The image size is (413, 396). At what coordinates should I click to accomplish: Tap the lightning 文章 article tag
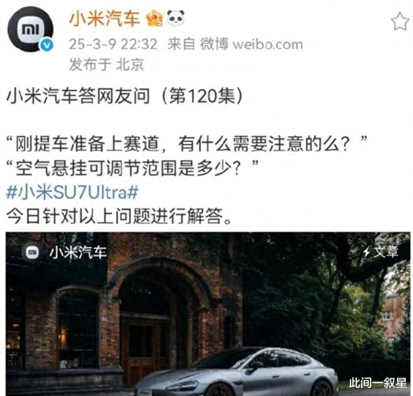pyautogui.click(x=380, y=252)
